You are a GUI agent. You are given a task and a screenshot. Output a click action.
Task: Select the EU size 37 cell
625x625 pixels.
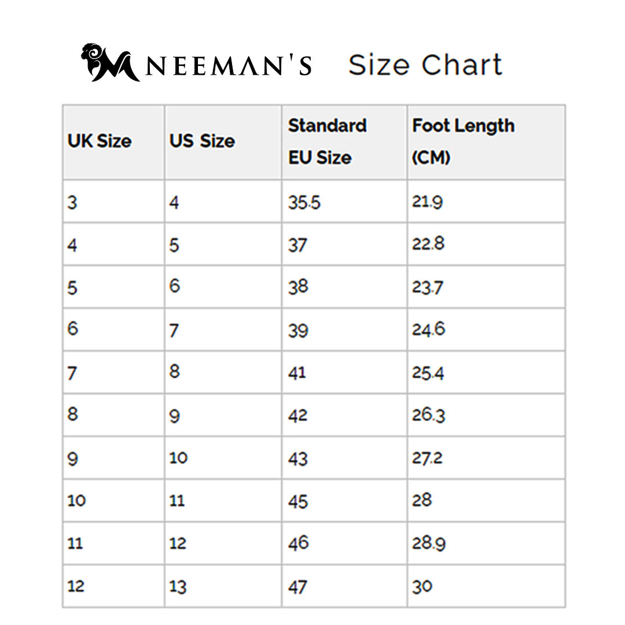tap(298, 245)
